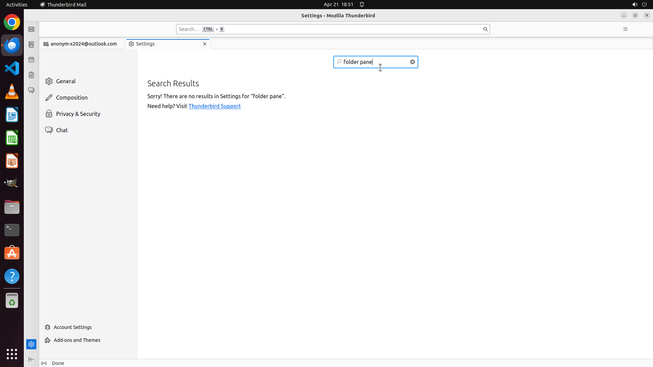
Task: Open Add-ons and Themes
Action: coord(77,340)
